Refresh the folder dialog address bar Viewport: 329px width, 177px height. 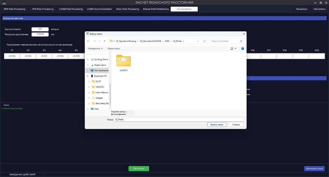click(204, 41)
